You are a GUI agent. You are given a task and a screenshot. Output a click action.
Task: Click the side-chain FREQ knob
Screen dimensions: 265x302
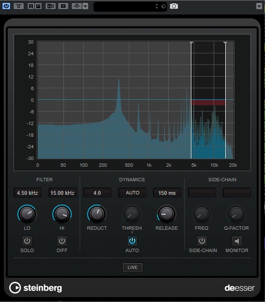click(202, 214)
